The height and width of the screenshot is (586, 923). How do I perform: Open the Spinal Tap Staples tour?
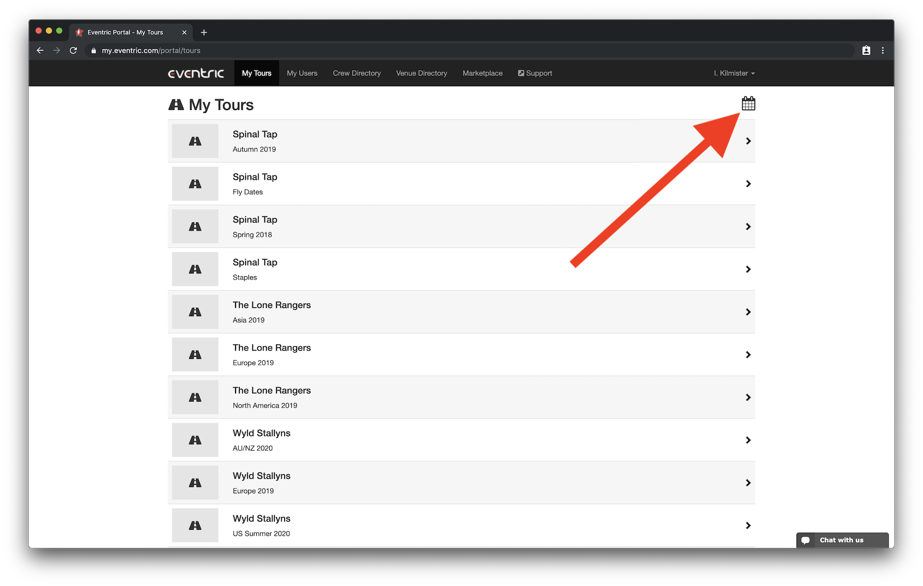pyautogui.click(x=461, y=269)
